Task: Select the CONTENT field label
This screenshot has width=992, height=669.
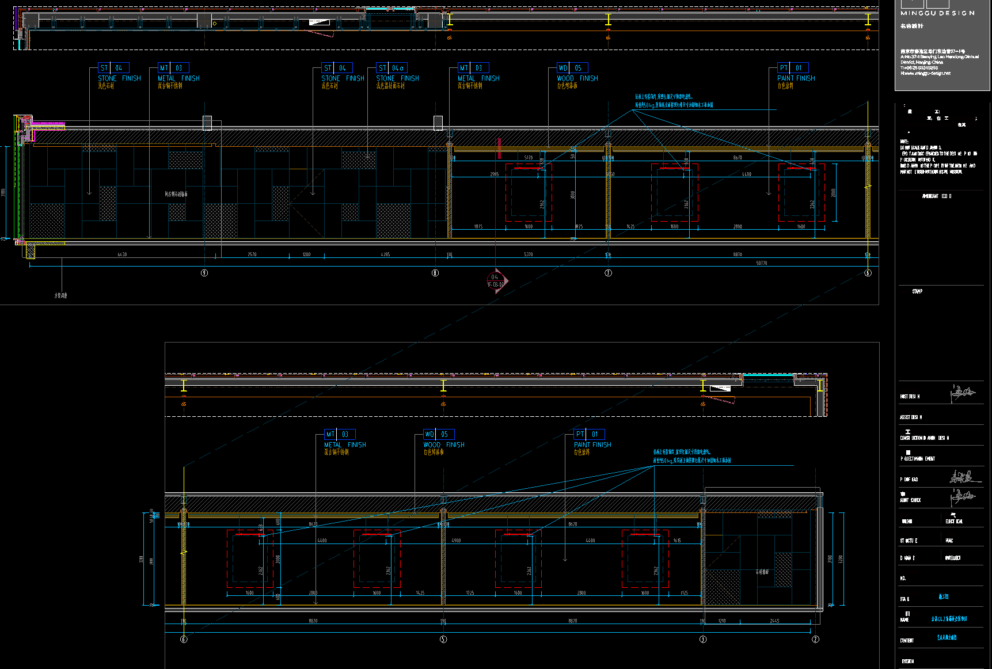Action: pyautogui.click(x=907, y=640)
